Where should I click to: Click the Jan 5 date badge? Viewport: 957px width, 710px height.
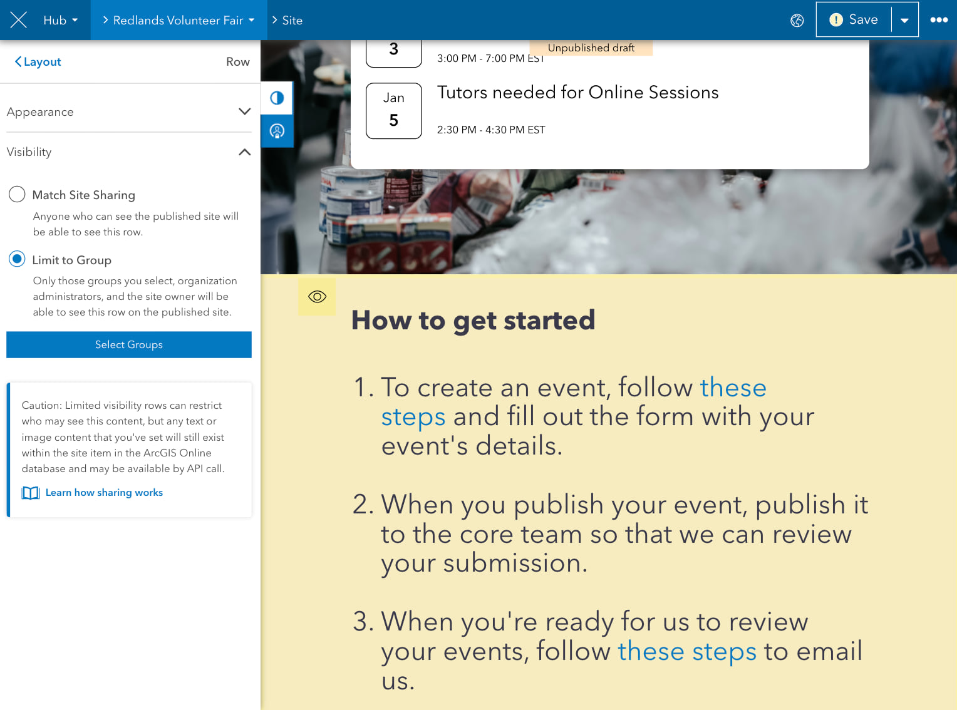393,111
